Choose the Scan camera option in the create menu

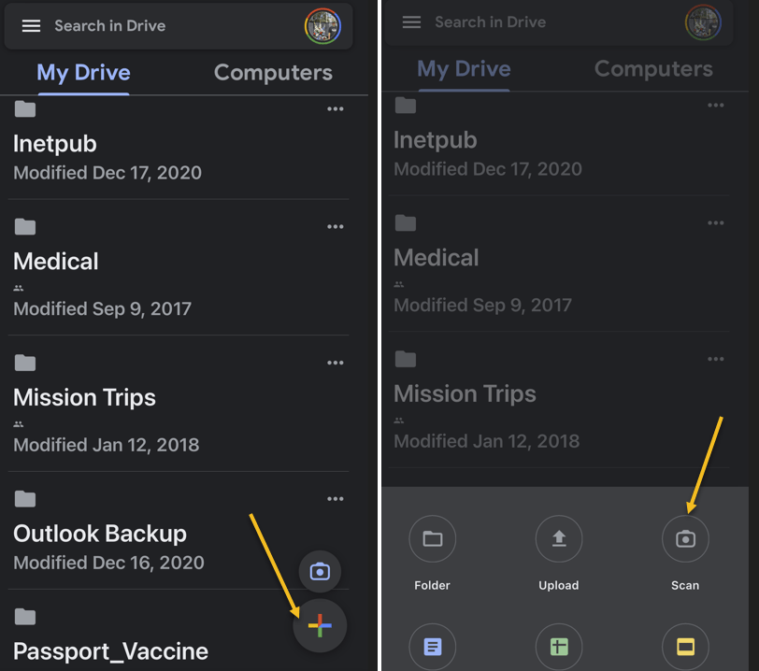685,539
